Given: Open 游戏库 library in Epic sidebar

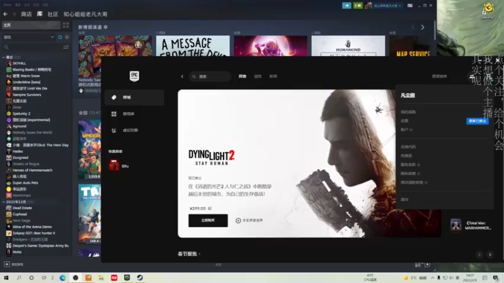Looking at the screenshot, I should coord(134,114).
